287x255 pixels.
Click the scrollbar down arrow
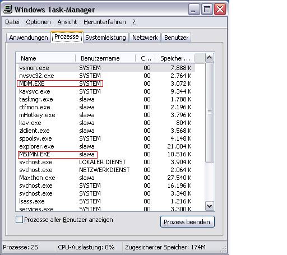pyautogui.click(x=209, y=206)
